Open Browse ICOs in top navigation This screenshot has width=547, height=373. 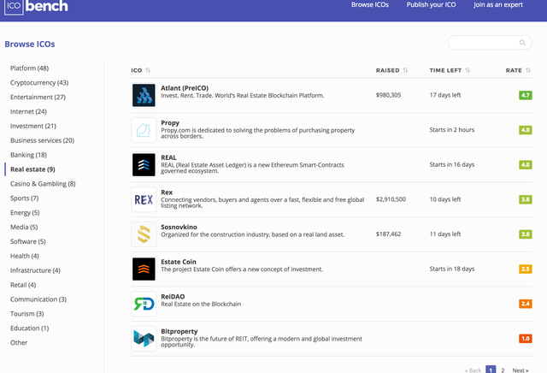tap(370, 4)
